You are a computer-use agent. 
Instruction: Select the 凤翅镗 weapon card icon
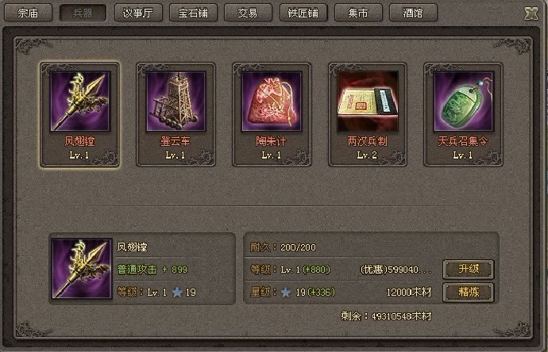point(80,101)
